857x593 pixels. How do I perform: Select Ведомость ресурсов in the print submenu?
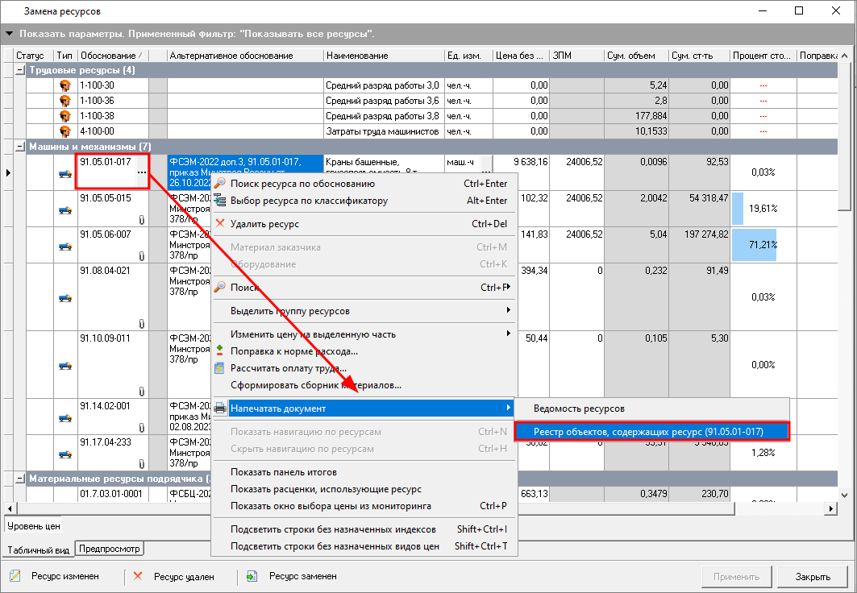click(x=652, y=408)
